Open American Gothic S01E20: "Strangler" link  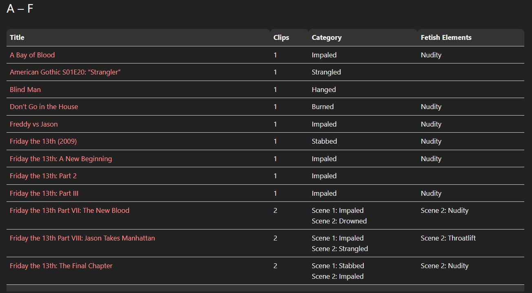pos(65,72)
